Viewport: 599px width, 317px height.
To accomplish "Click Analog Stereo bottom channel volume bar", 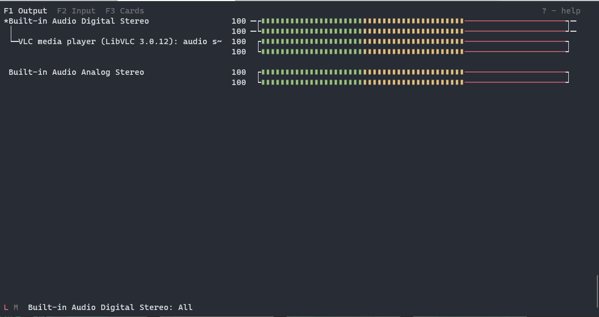I will (414, 82).
